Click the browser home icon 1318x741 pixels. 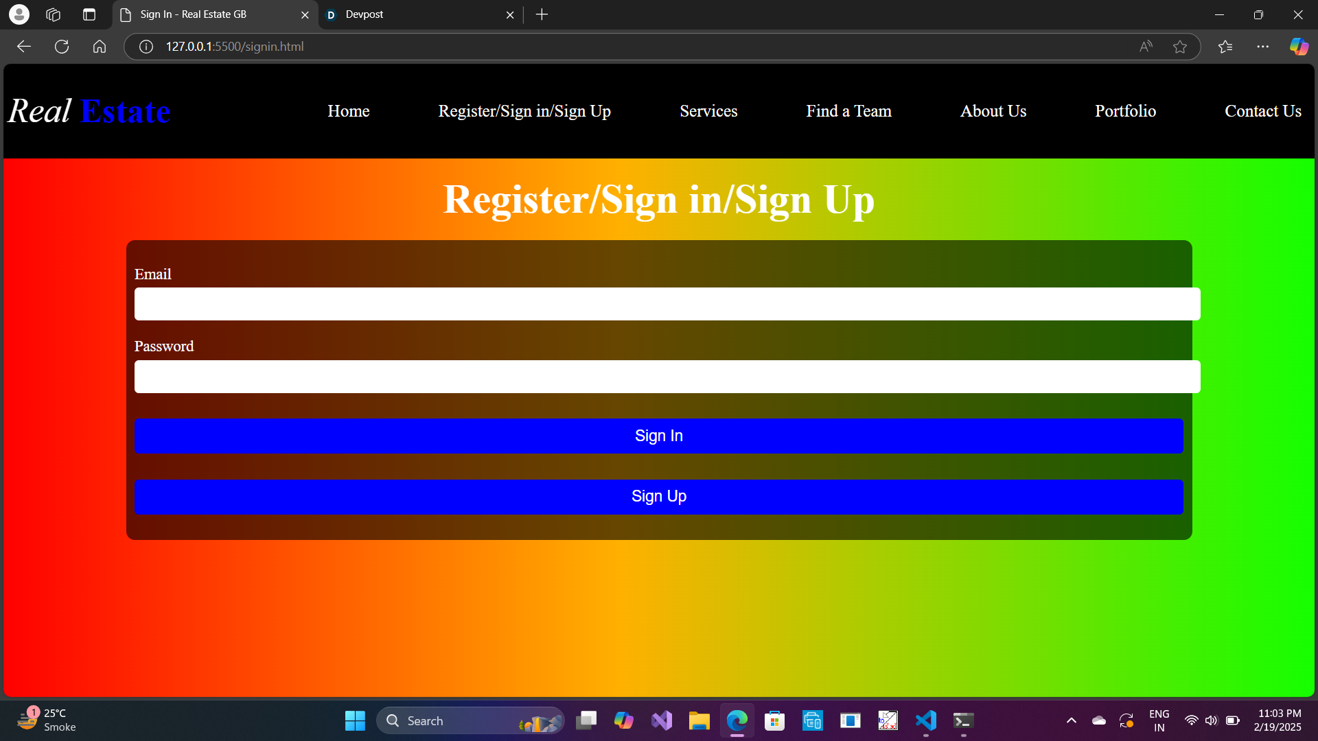coord(100,47)
